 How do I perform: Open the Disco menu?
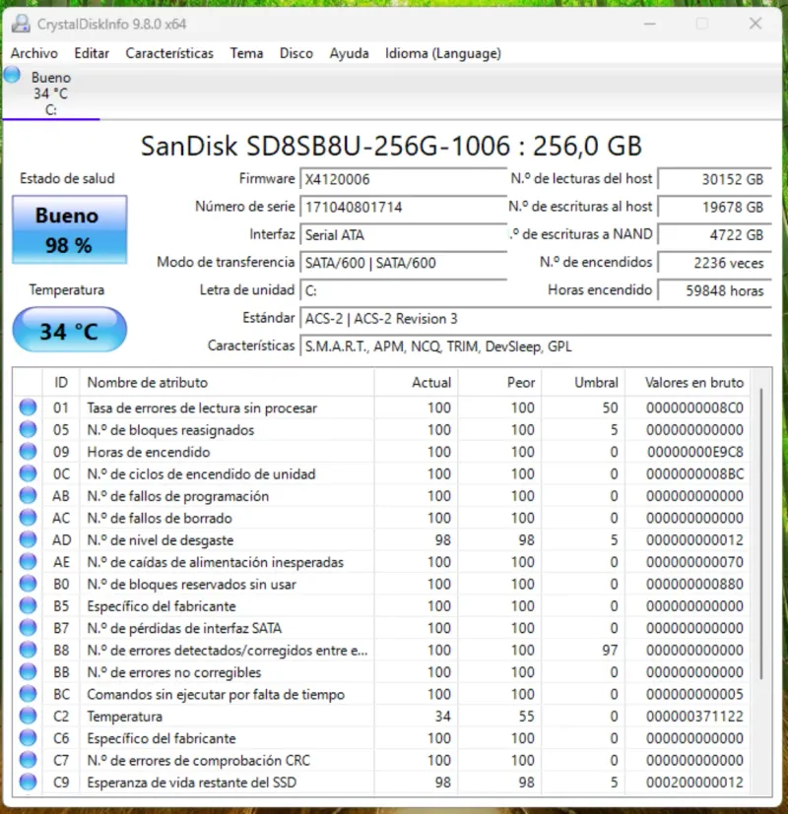pyautogui.click(x=296, y=53)
